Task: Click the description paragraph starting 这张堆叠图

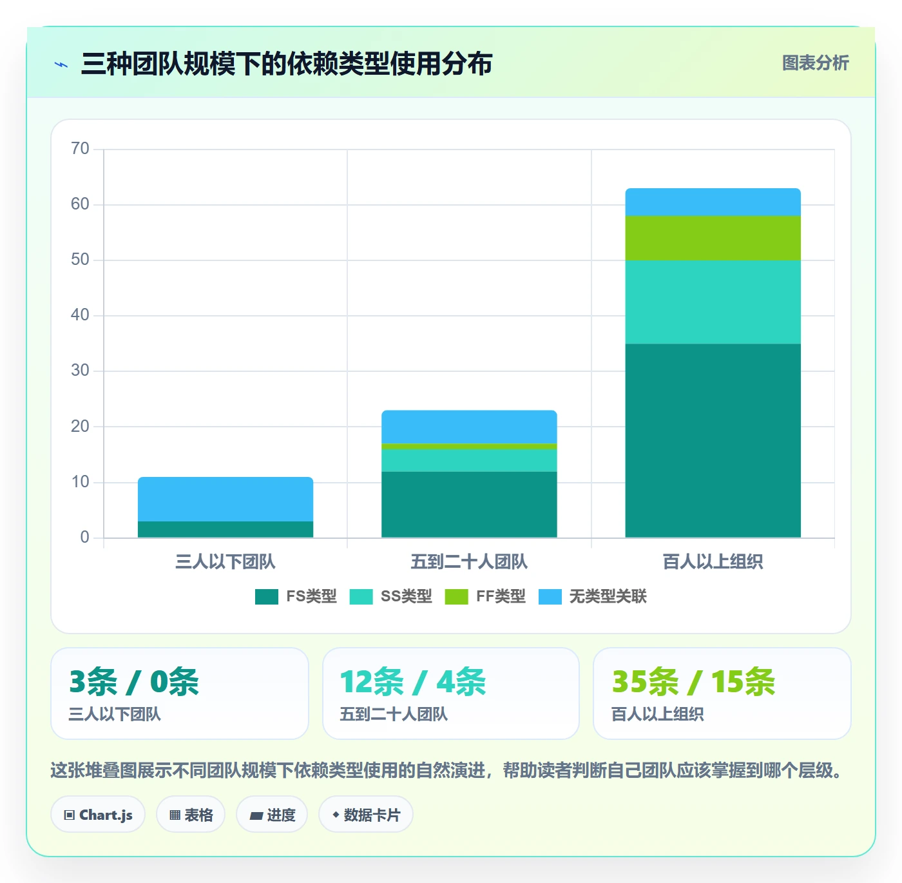Action: coord(448,770)
